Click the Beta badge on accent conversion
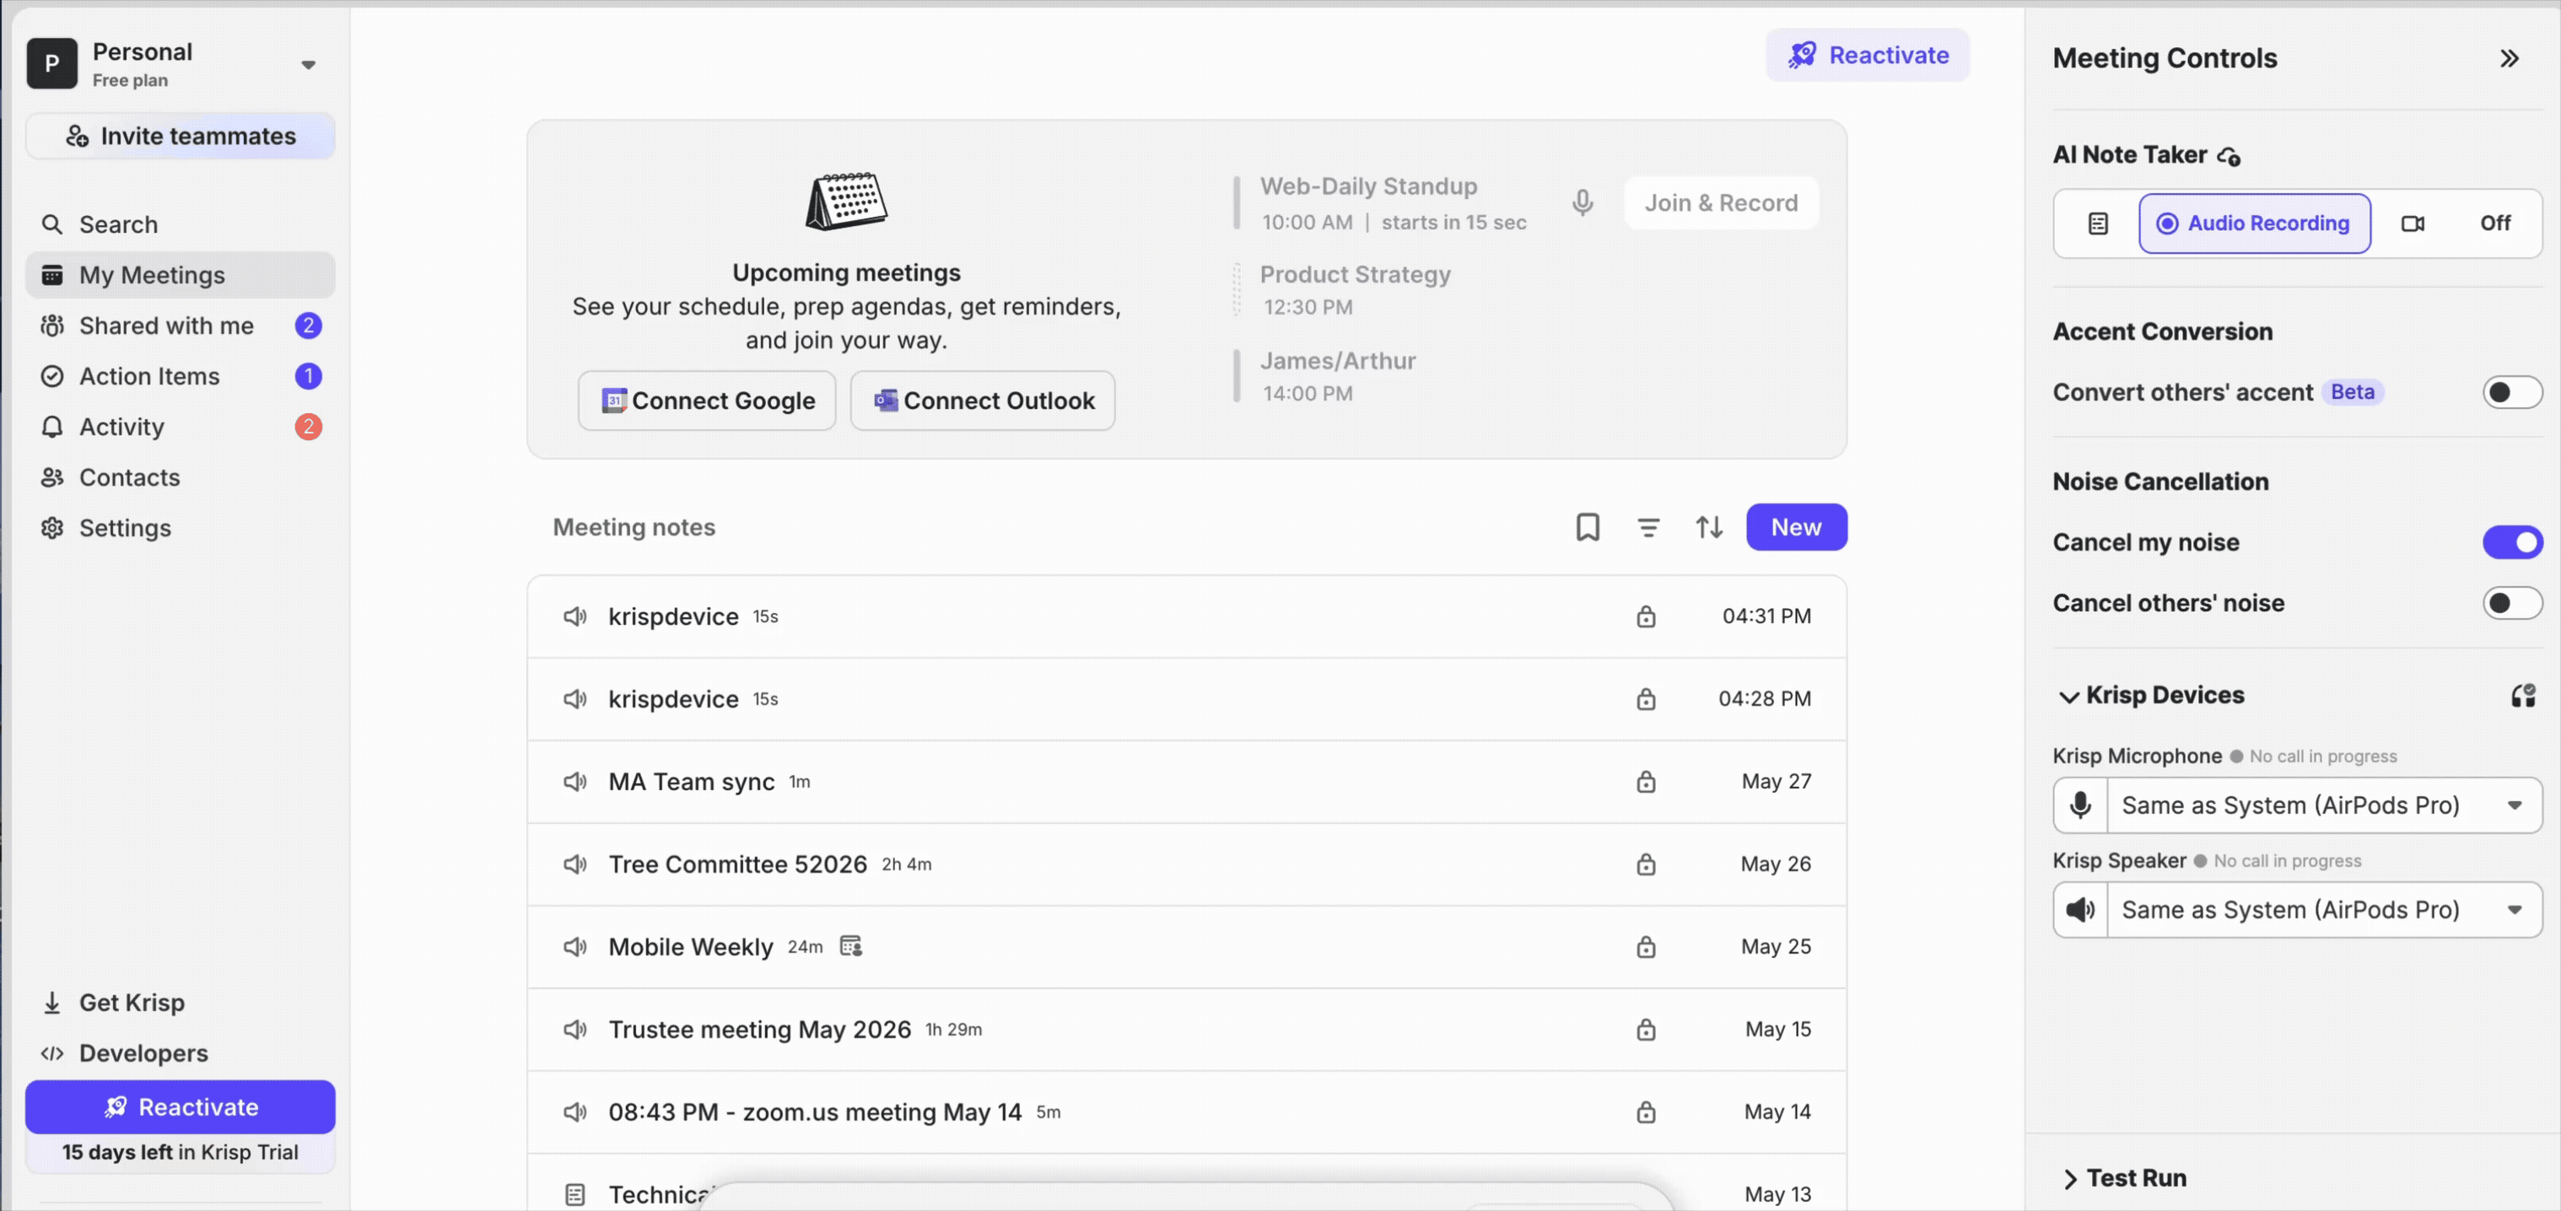Image resolution: width=2561 pixels, height=1211 pixels. pyautogui.click(x=2351, y=393)
